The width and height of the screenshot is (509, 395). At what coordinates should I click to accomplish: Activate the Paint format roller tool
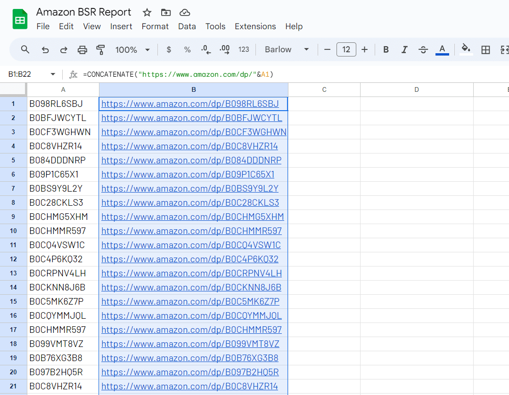click(100, 49)
